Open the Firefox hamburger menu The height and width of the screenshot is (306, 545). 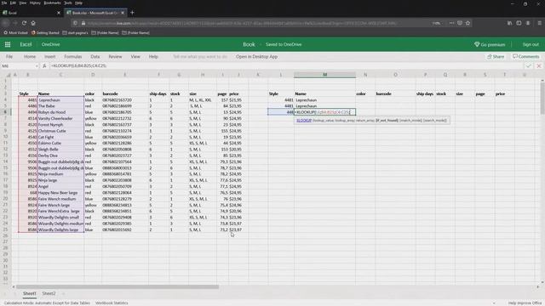point(539,23)
